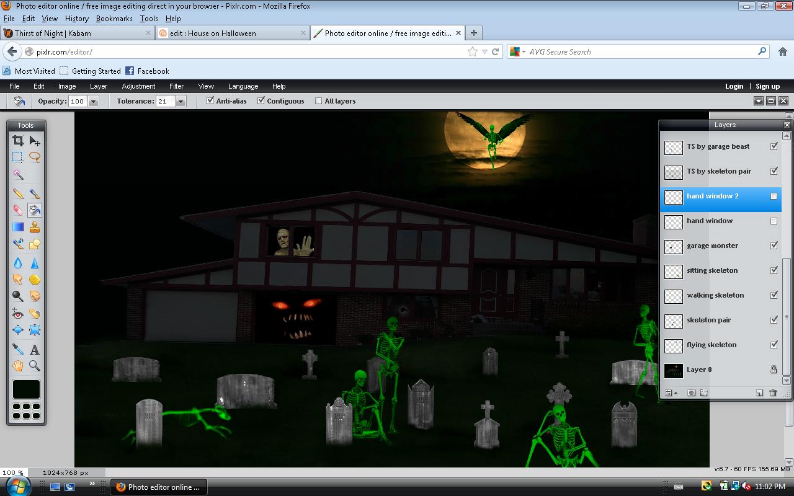Select the Smudge tool
The height and width of the screenshot is (496, 794).
pos(18,280)
